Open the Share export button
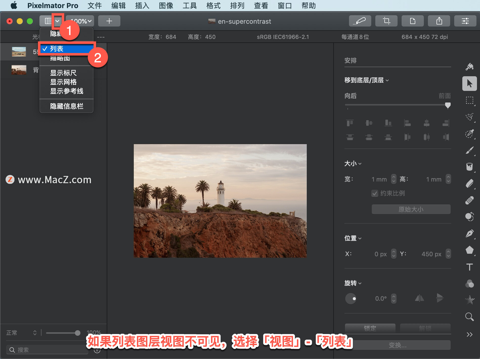 (x=439, y=21)
